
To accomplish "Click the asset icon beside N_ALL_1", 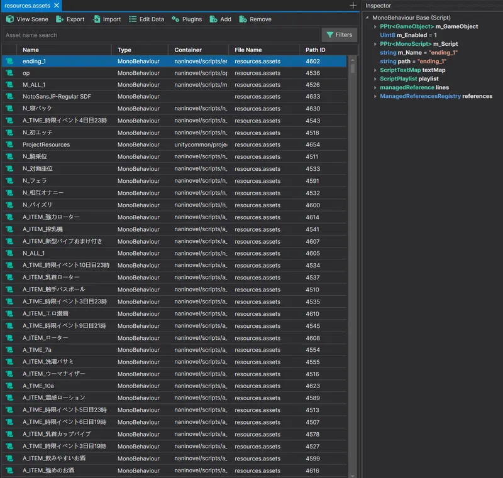I will click(9, 253).
